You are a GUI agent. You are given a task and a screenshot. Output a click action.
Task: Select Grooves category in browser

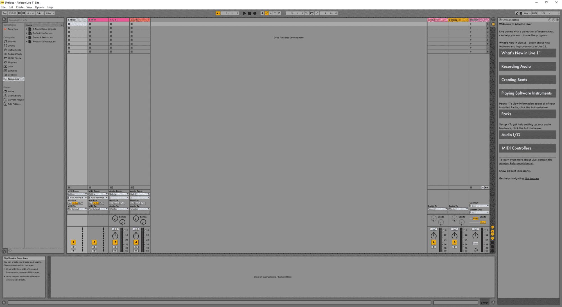pos(12,75)
